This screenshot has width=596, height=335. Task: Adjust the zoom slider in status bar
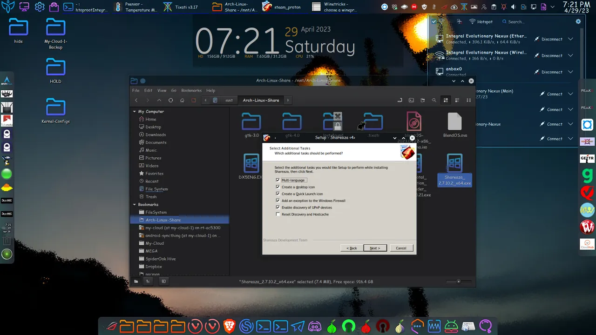pos(458,281)
